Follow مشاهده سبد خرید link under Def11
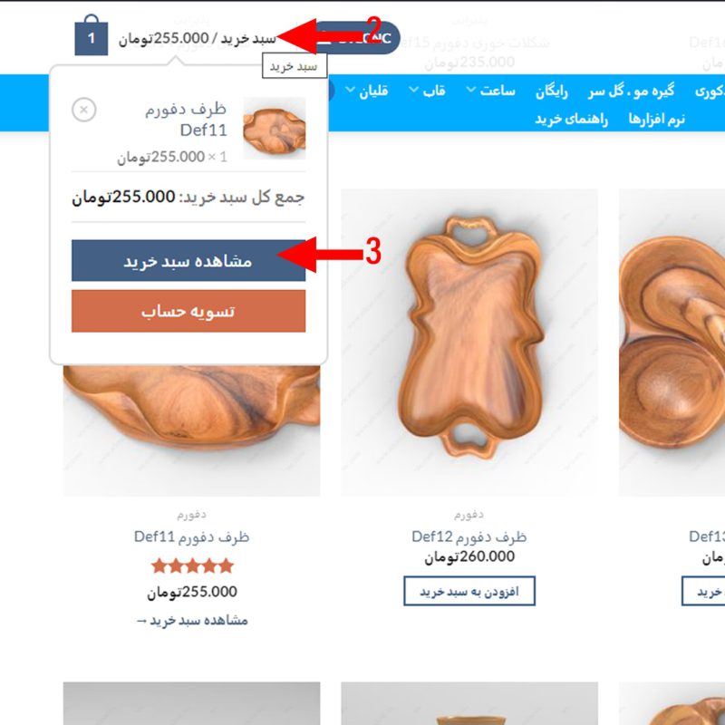This screenshot has height=725, width=725. (192, 620)
